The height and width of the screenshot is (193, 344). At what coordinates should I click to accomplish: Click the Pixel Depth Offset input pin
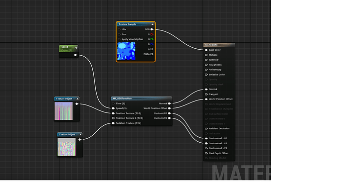(x=206, y=153)
